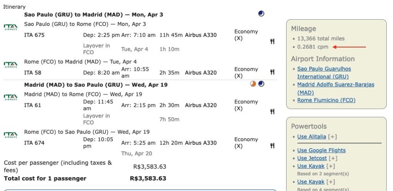Expand [+] beside Use Kayak for 4 segments
Viewport: 393px width, 191px height.
click(331, 182)
